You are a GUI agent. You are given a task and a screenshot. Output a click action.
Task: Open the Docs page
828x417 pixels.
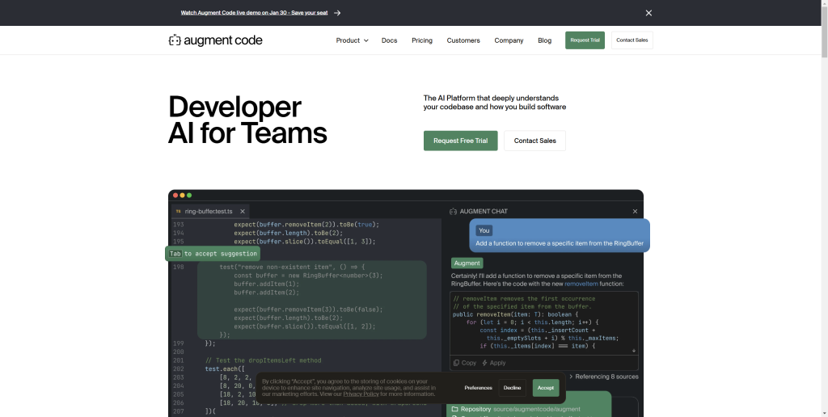(x=389, y=40)
